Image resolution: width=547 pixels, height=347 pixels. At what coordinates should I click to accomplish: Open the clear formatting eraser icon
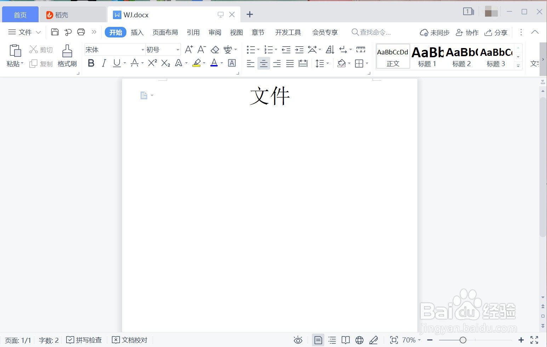(215, 49)
